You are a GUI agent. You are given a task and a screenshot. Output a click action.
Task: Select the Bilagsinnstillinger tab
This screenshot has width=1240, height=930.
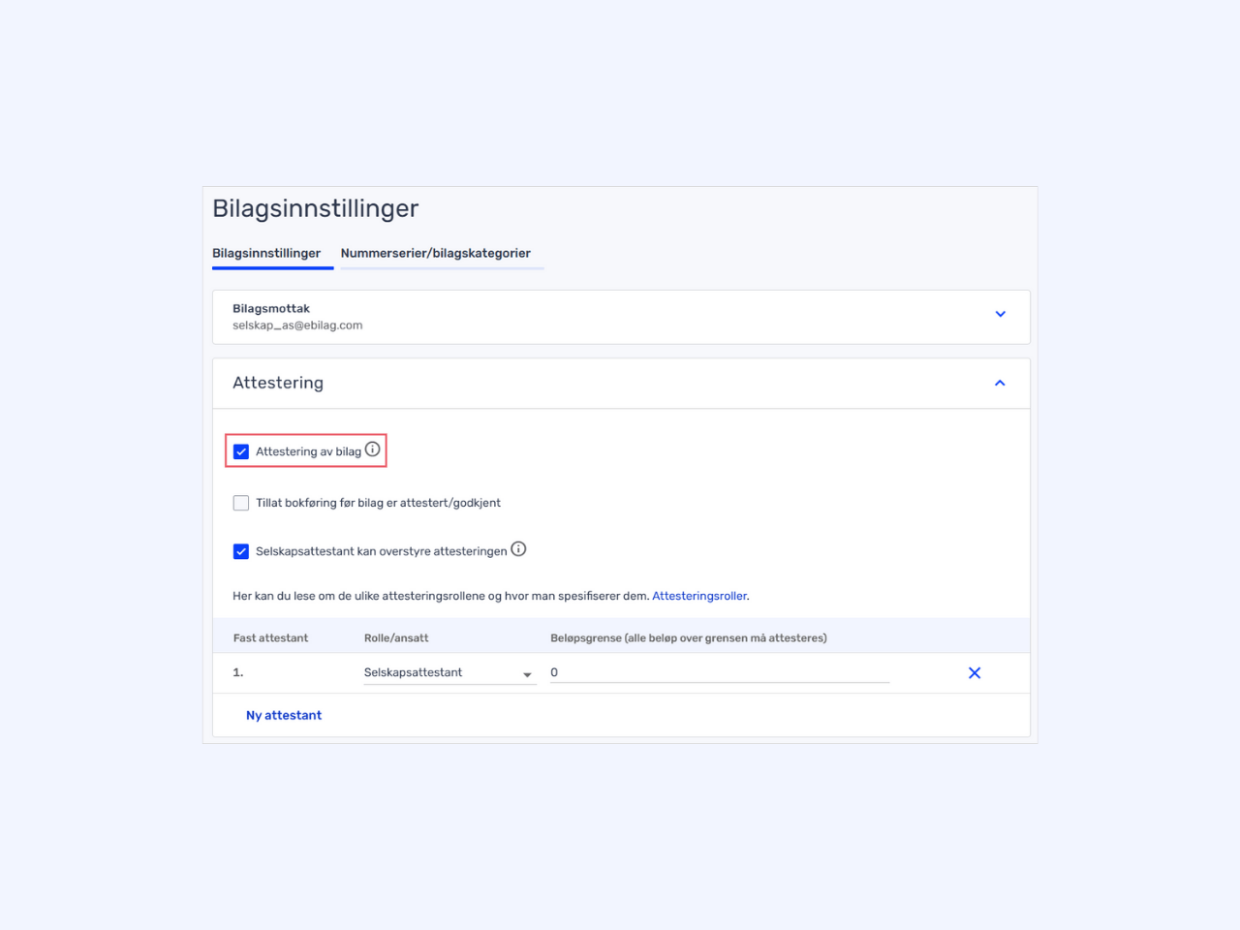(x=266, y=254)
